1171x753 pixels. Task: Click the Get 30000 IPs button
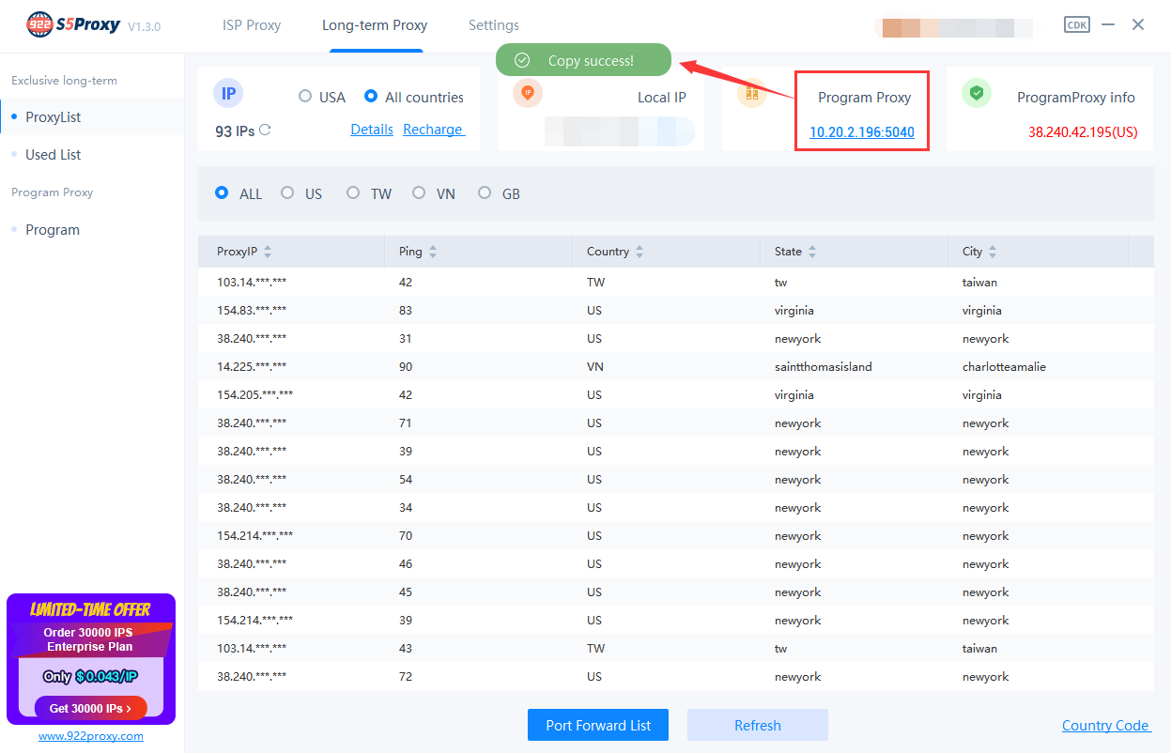point(90,708)
